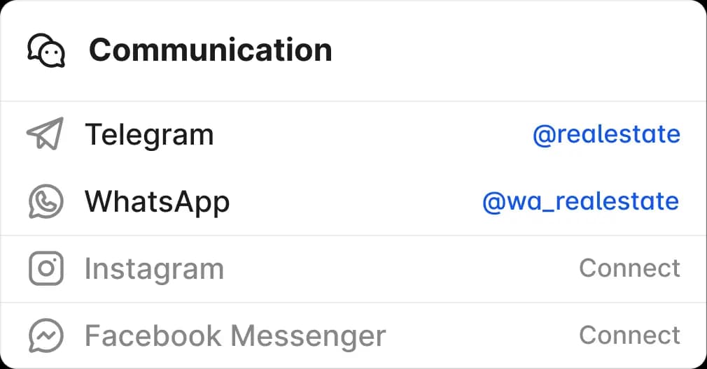Click the word Messenger in the last row

pos(309,336)
